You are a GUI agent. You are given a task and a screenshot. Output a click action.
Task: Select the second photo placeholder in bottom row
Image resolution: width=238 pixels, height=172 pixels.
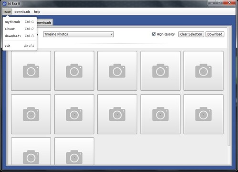click(74, 151)
